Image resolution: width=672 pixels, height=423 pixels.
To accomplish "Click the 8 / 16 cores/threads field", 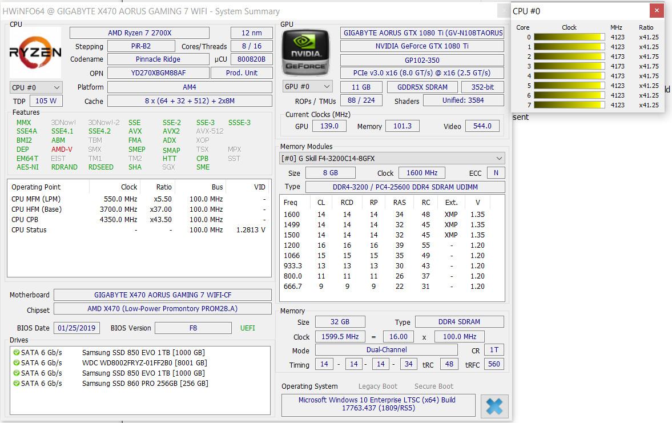I will click(252, 46).
